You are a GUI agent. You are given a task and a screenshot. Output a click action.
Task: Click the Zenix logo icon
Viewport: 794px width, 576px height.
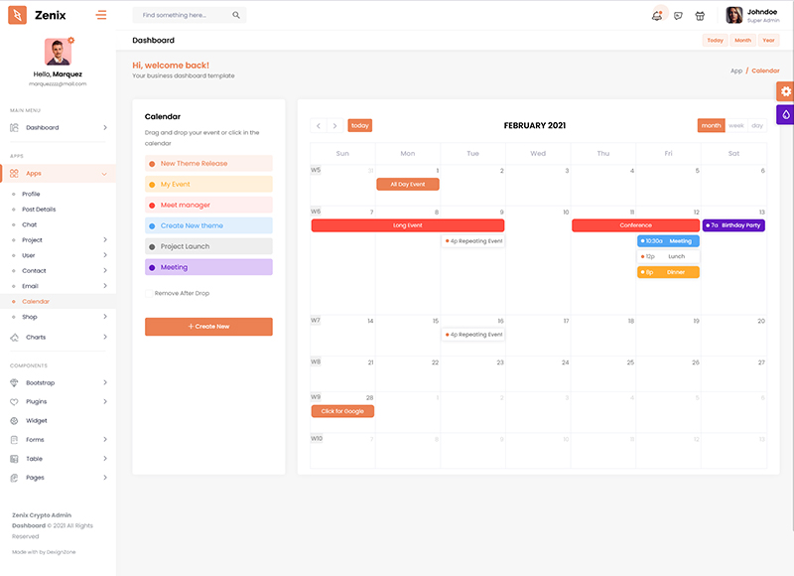tap(18, 15)
